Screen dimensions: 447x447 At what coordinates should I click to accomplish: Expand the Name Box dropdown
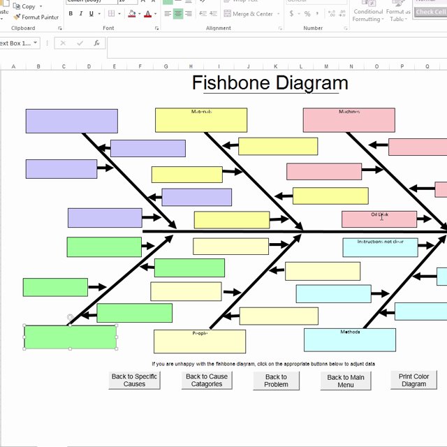(x=35, y=43)
